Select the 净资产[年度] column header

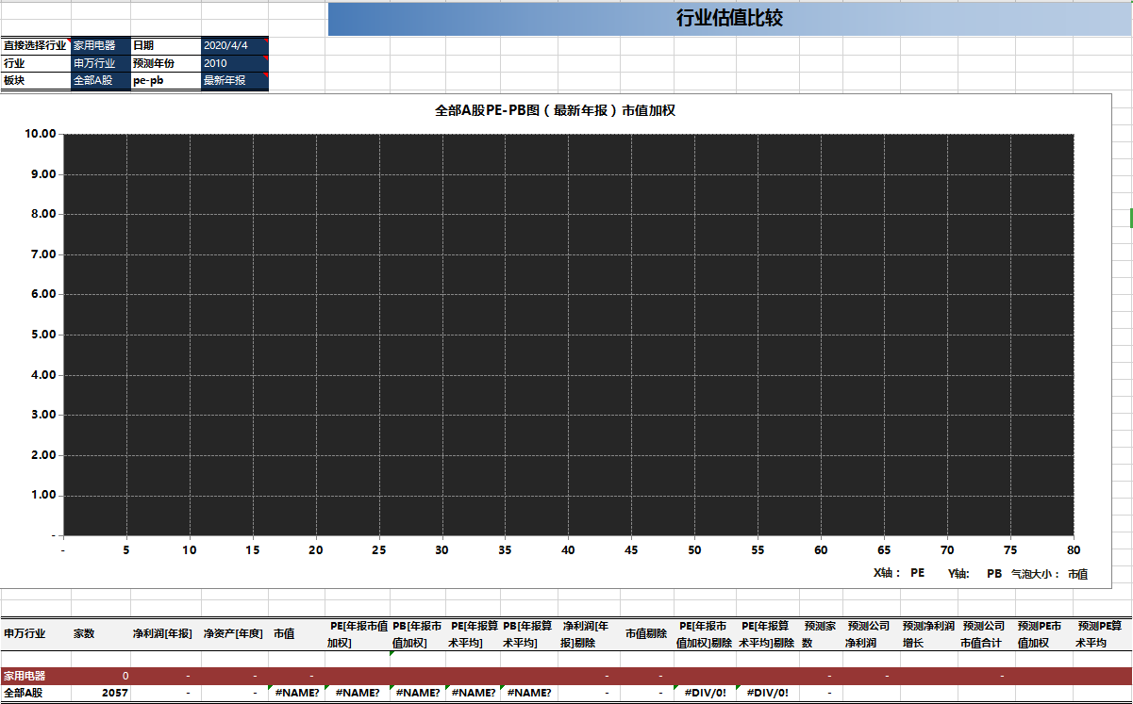coord(233,633)
